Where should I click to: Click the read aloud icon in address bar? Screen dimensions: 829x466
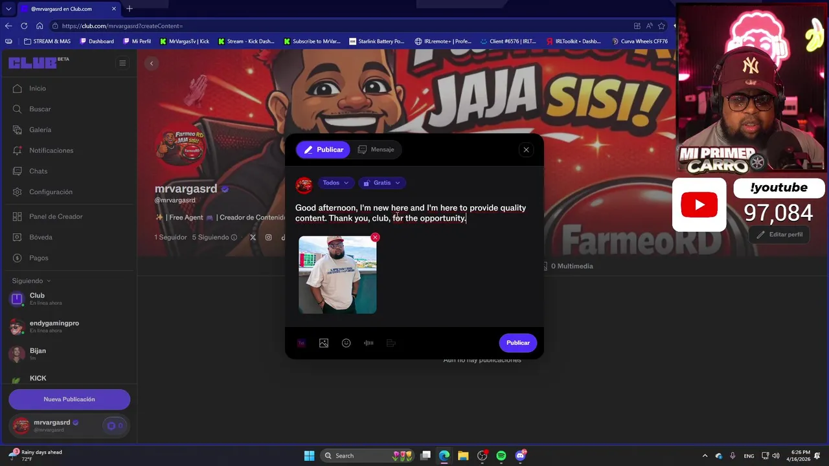(x=649, y=26)
